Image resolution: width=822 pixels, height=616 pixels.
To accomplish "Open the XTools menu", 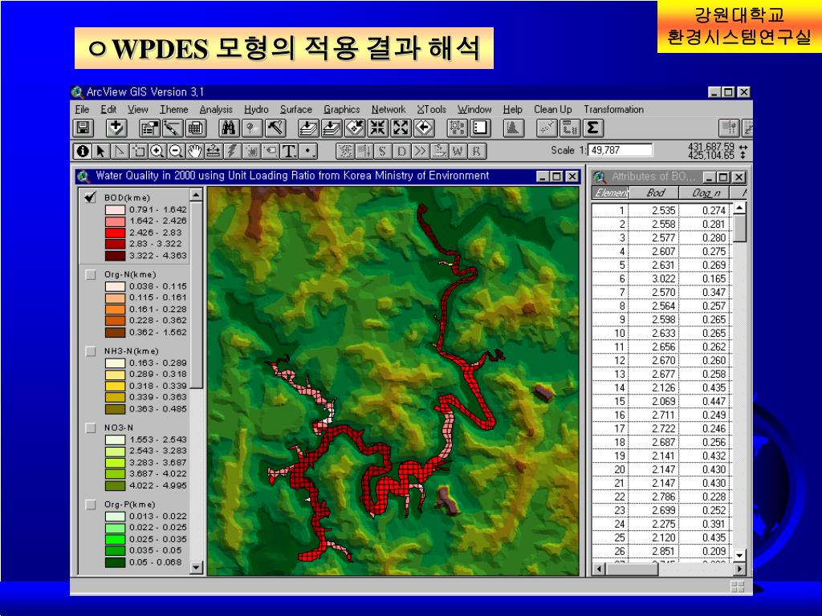I will (x=431, y=109).
